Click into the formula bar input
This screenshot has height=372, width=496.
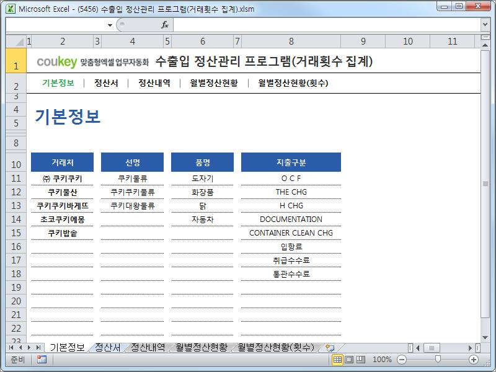327,25
